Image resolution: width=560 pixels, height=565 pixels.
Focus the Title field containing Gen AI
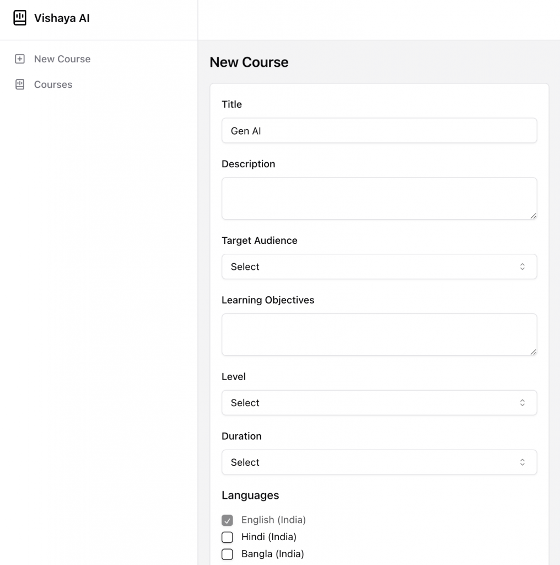[379, 131]
